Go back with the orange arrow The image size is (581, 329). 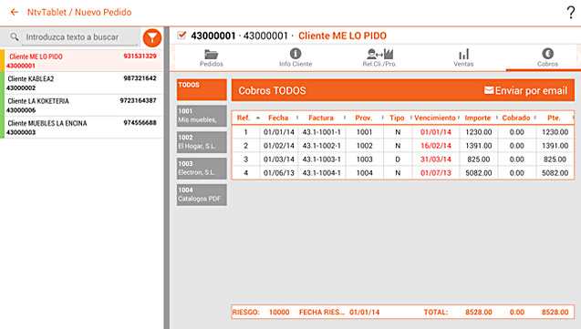(15, 12)
